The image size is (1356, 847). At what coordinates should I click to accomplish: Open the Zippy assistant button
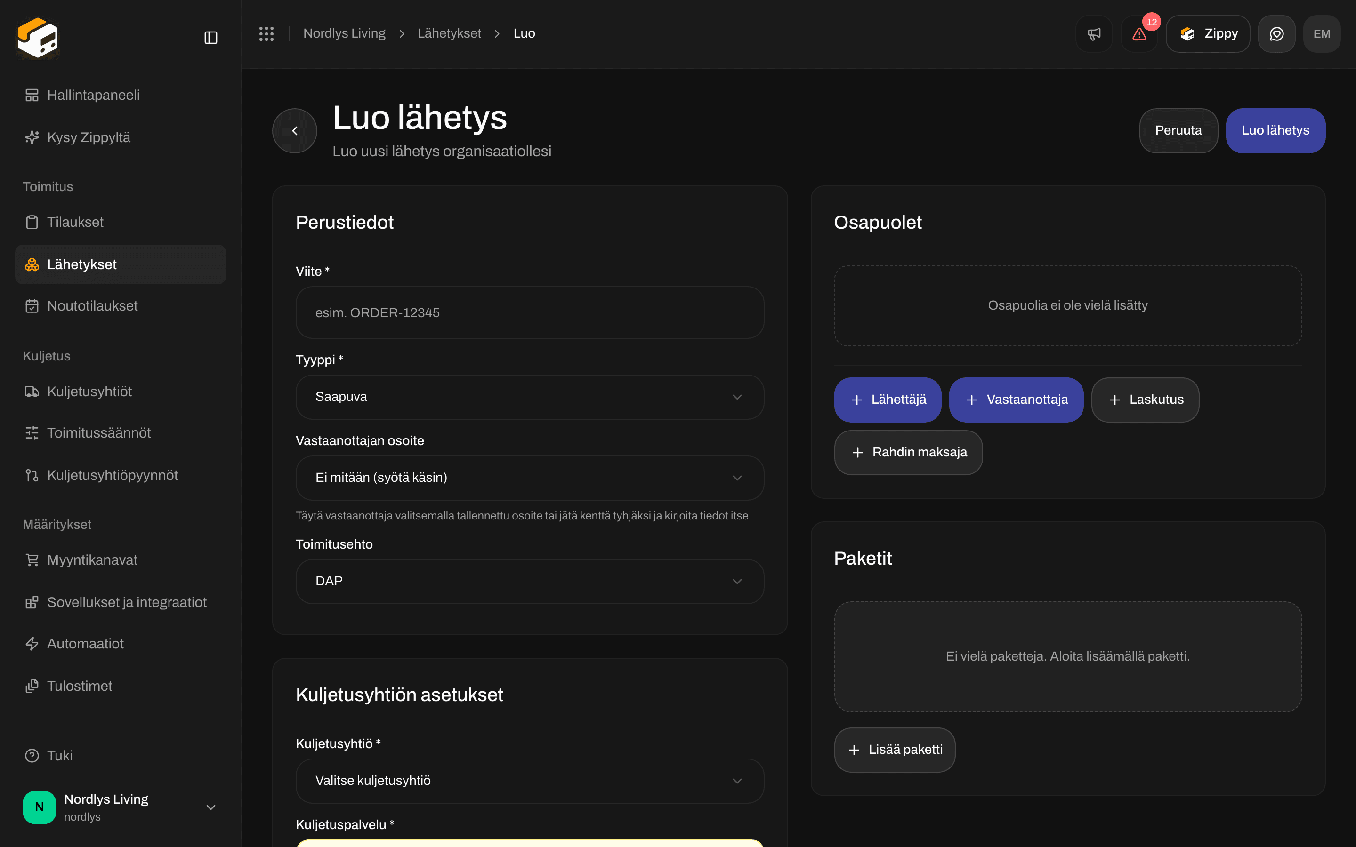pos(1208,33)
